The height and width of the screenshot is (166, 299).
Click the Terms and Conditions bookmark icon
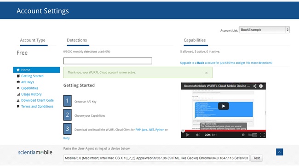tap(18, 107)
